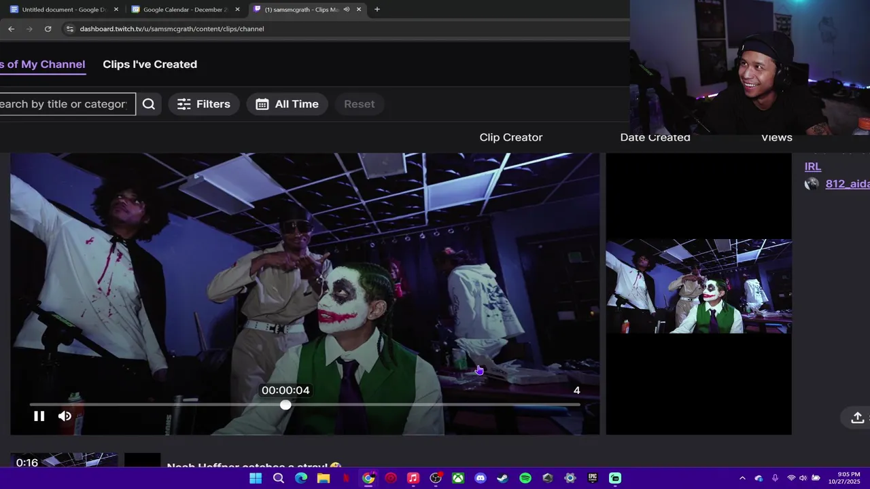Close the Google Calendar tab

237,10
